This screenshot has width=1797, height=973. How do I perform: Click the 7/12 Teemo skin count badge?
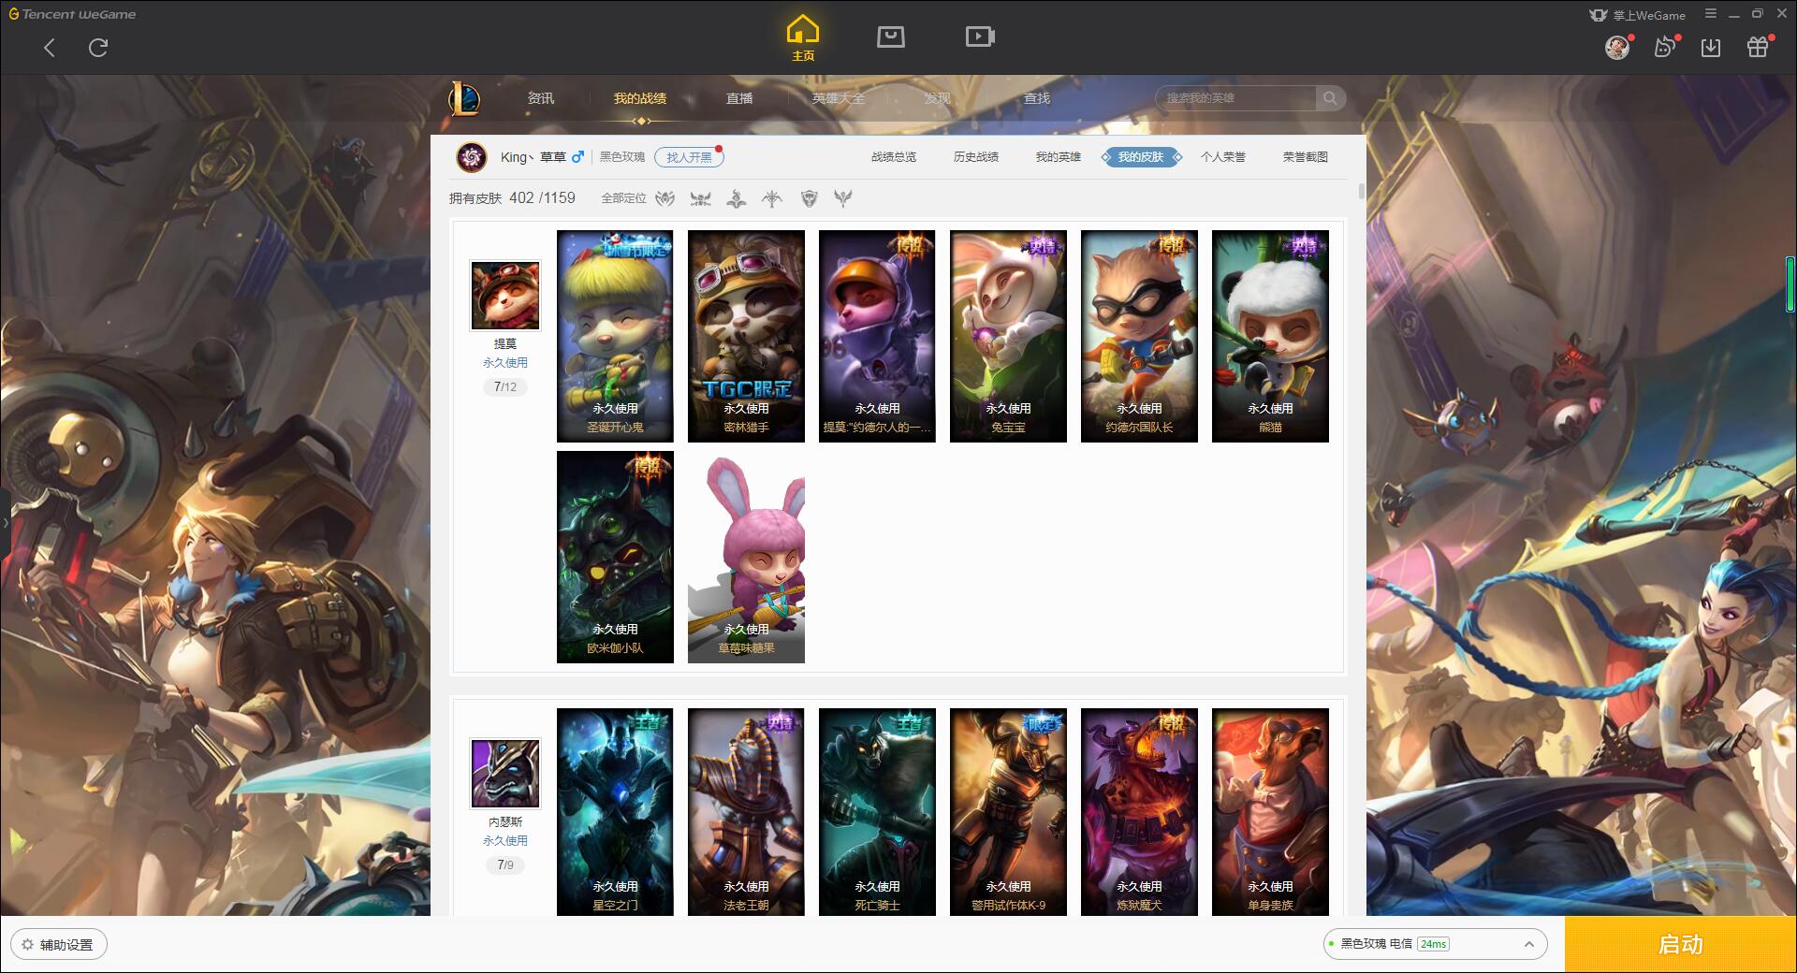pos(505,386)
